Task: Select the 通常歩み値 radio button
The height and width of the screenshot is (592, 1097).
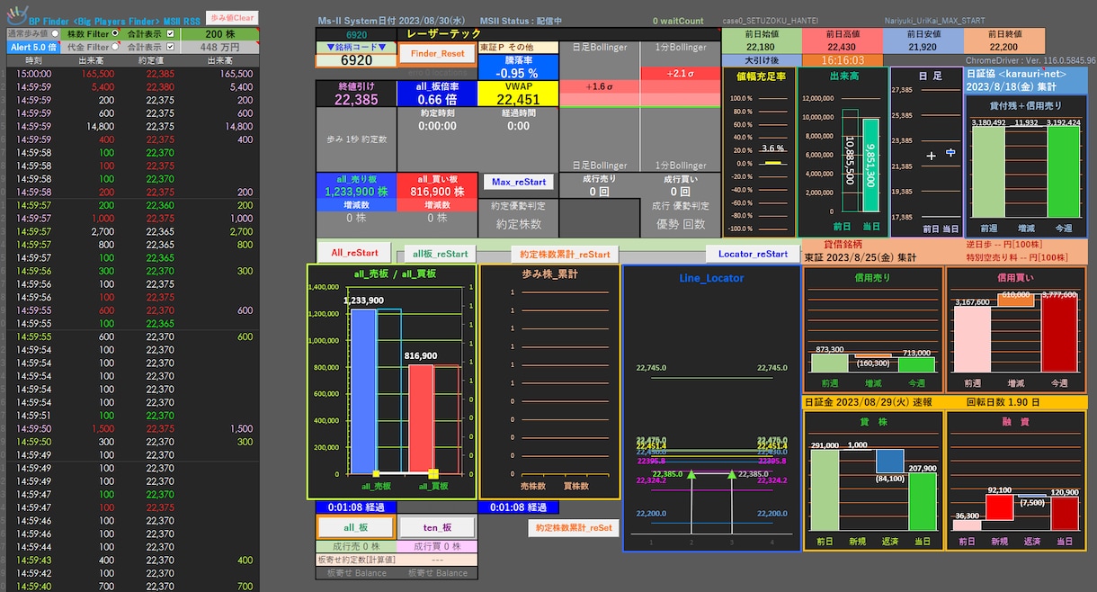Action: [x=55, y=33]
